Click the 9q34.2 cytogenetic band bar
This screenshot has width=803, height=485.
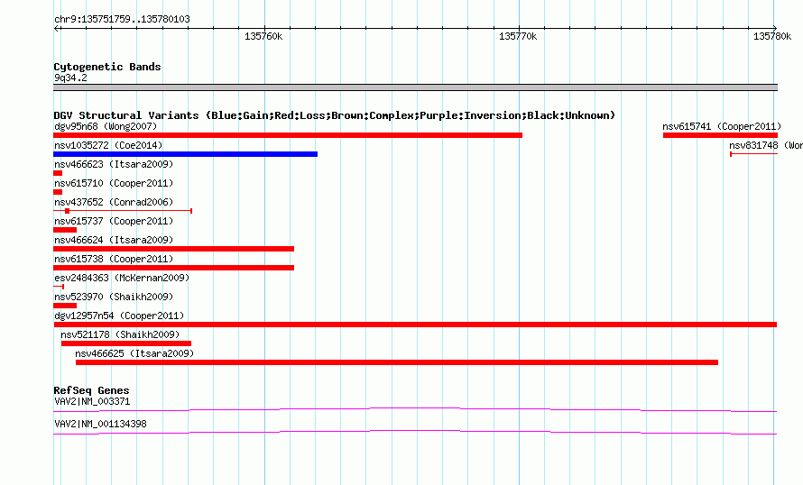[415, 87]
